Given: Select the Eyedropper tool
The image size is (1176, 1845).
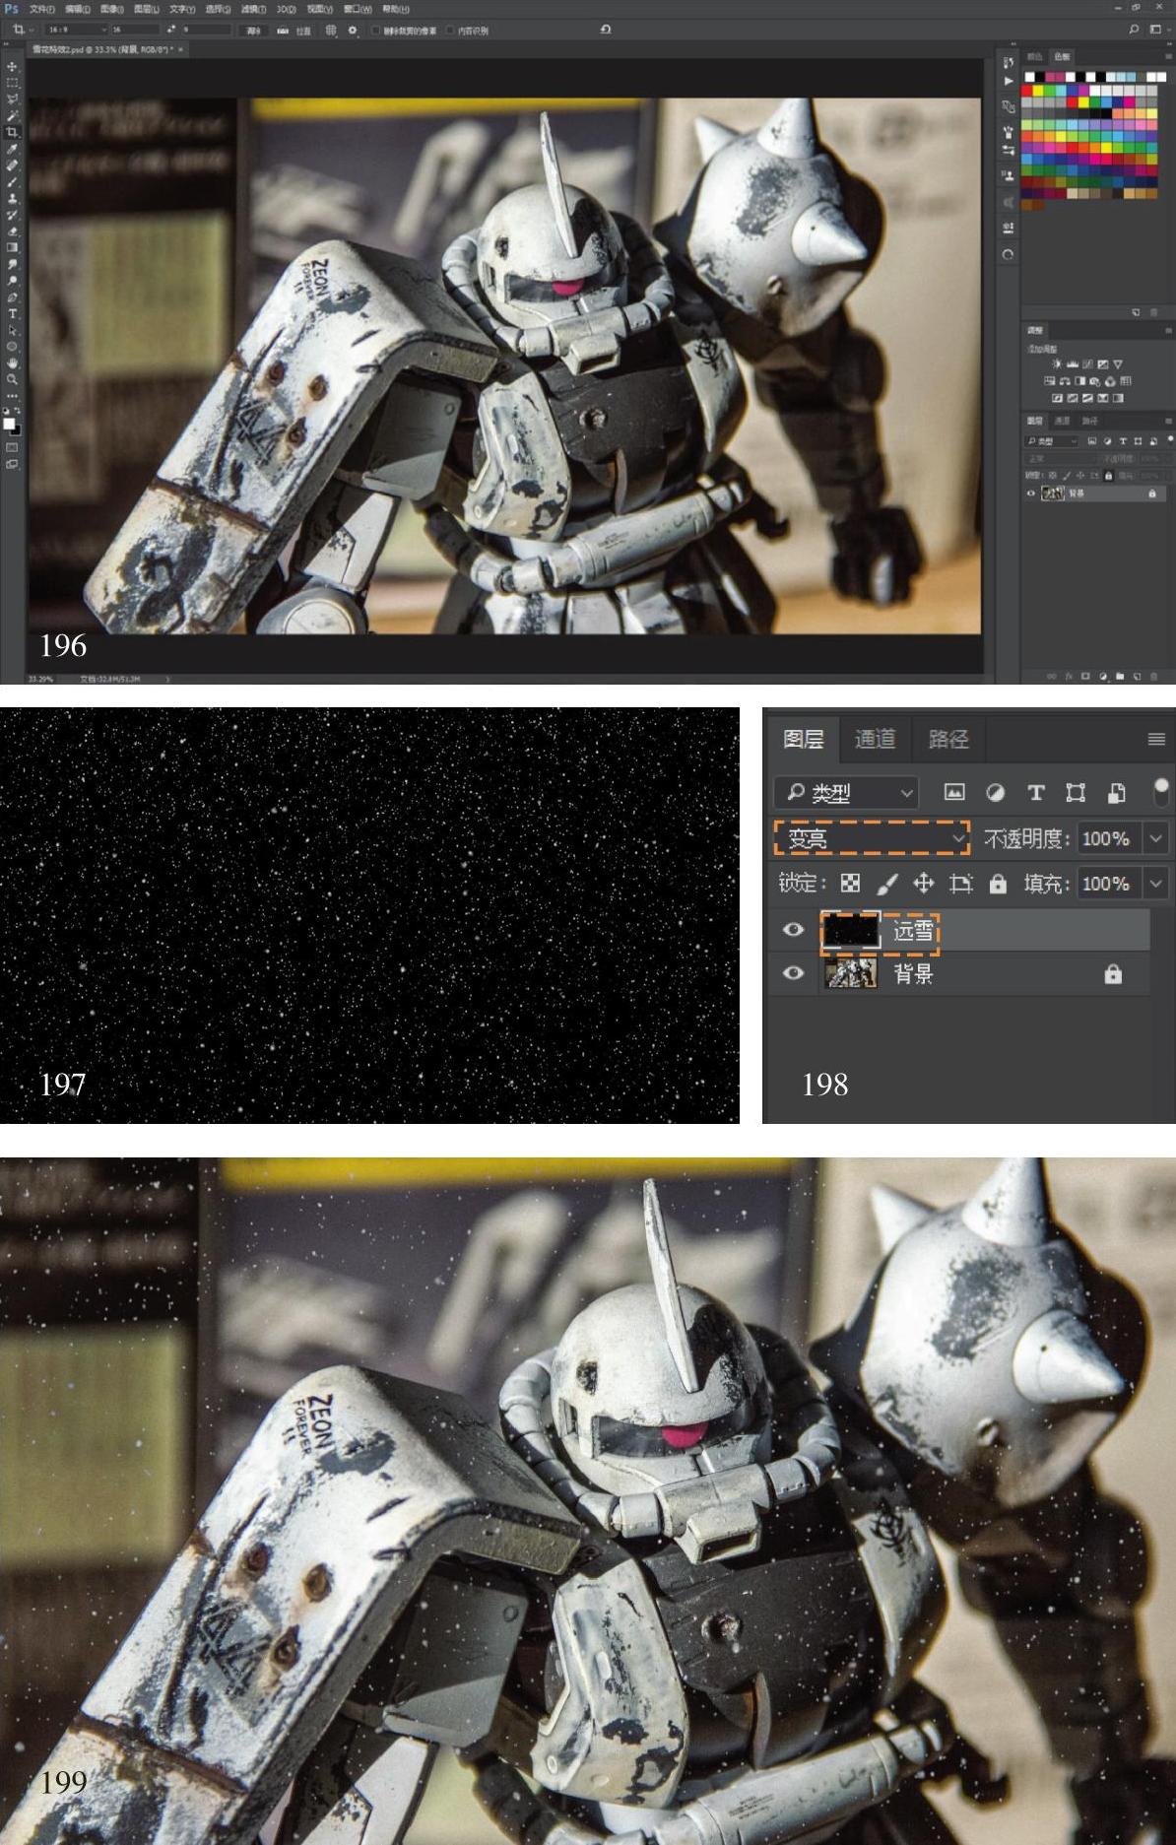Looking at the screenshot, I should click(12, 150).
